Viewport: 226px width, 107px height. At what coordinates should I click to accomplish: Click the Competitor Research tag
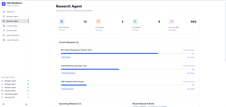68,73
